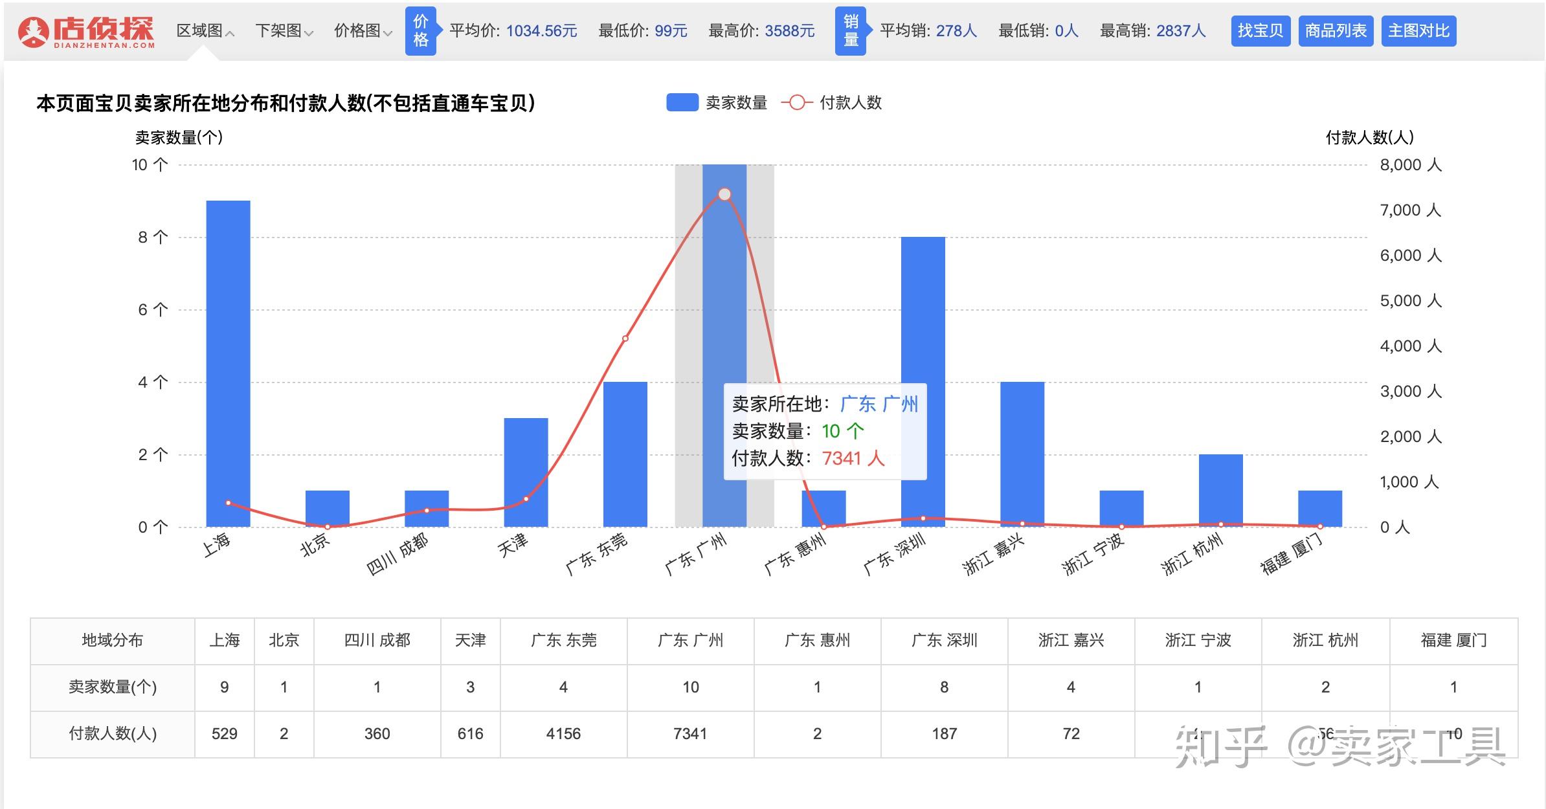Open the 区域图 dropdown menu
Screen dimensions: 1546x809
click(205, 31)
